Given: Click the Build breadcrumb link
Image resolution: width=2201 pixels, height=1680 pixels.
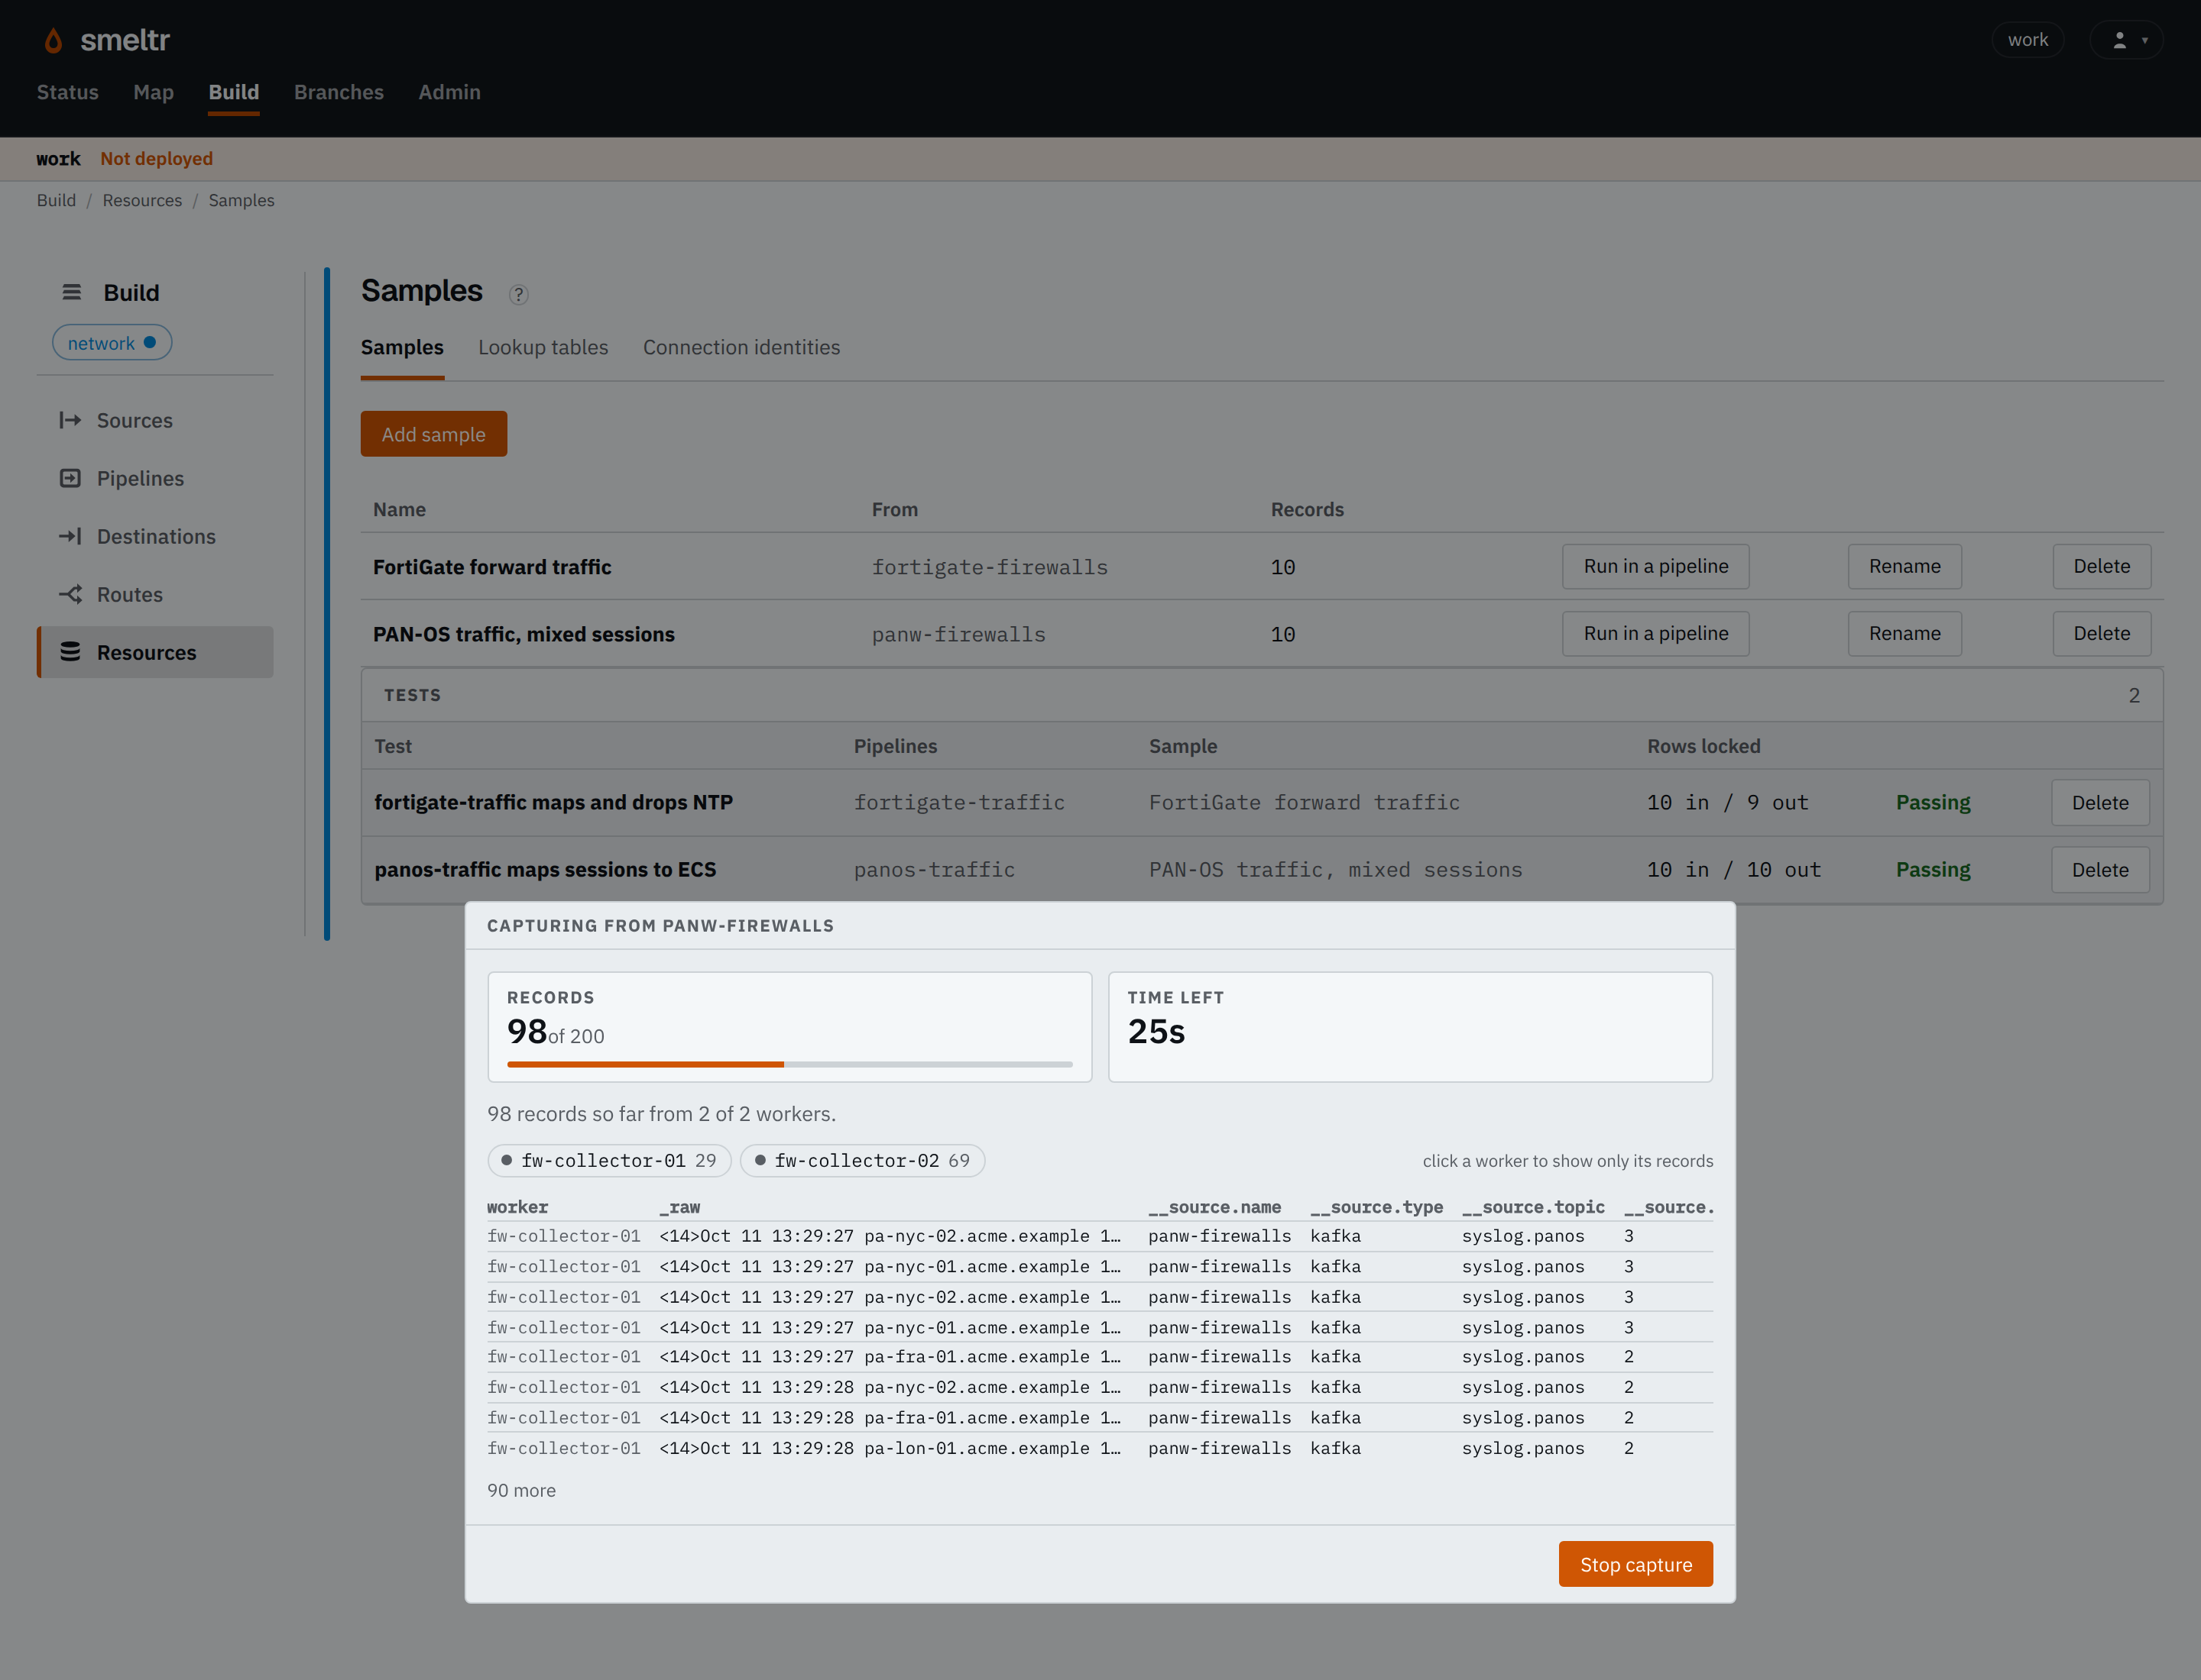Looking at the screenshot, I should point(56,200).
